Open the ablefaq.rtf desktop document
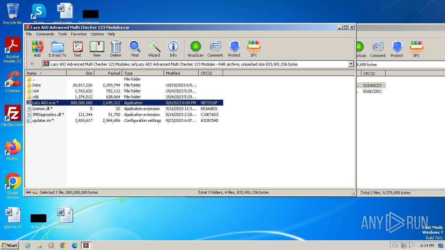 13,218
